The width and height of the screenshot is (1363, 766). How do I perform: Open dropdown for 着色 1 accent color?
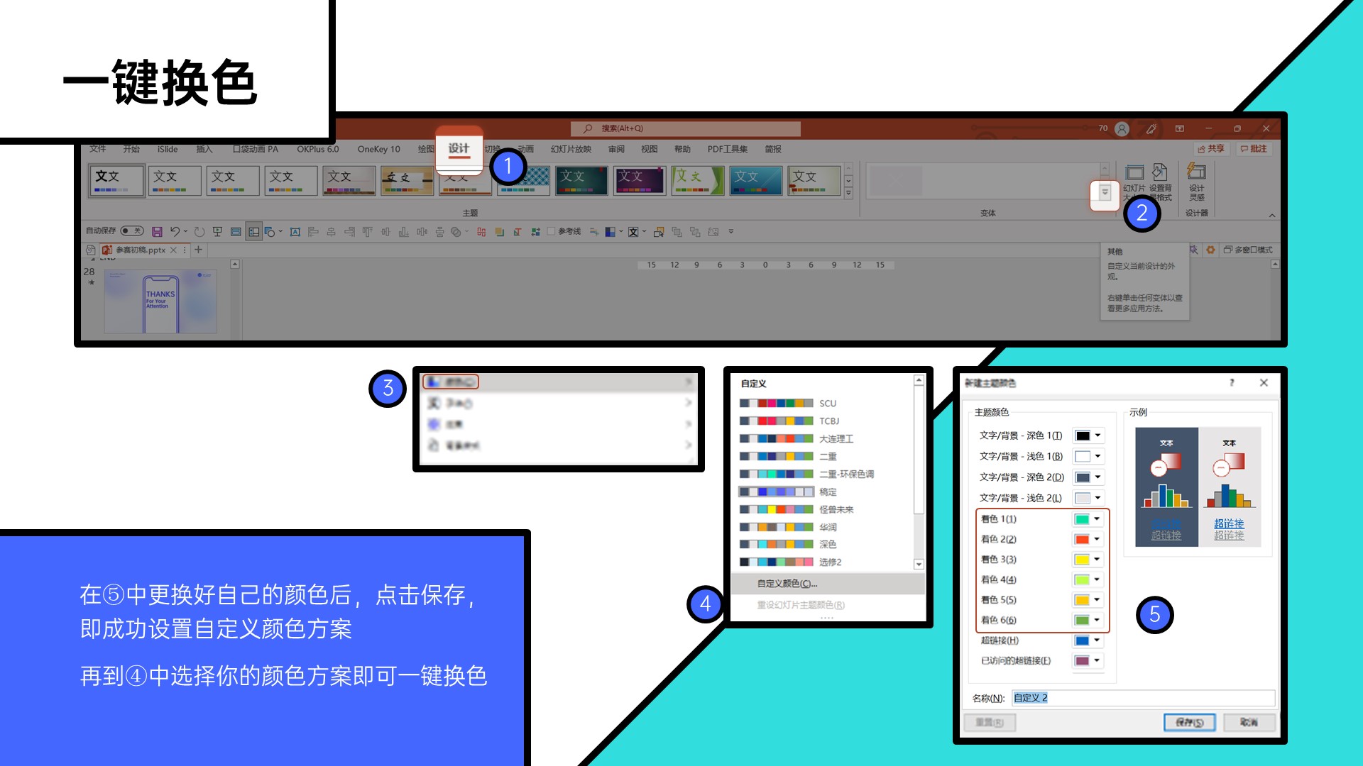(1097, 519)
